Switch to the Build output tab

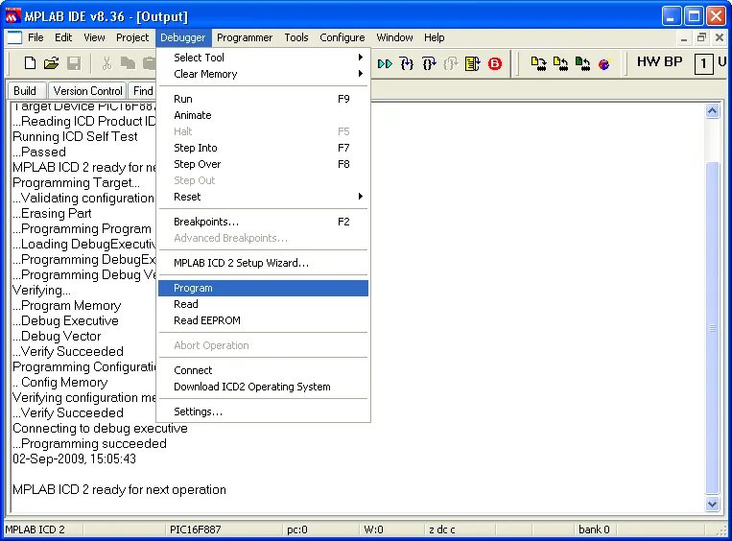click(x=26, y=90)
